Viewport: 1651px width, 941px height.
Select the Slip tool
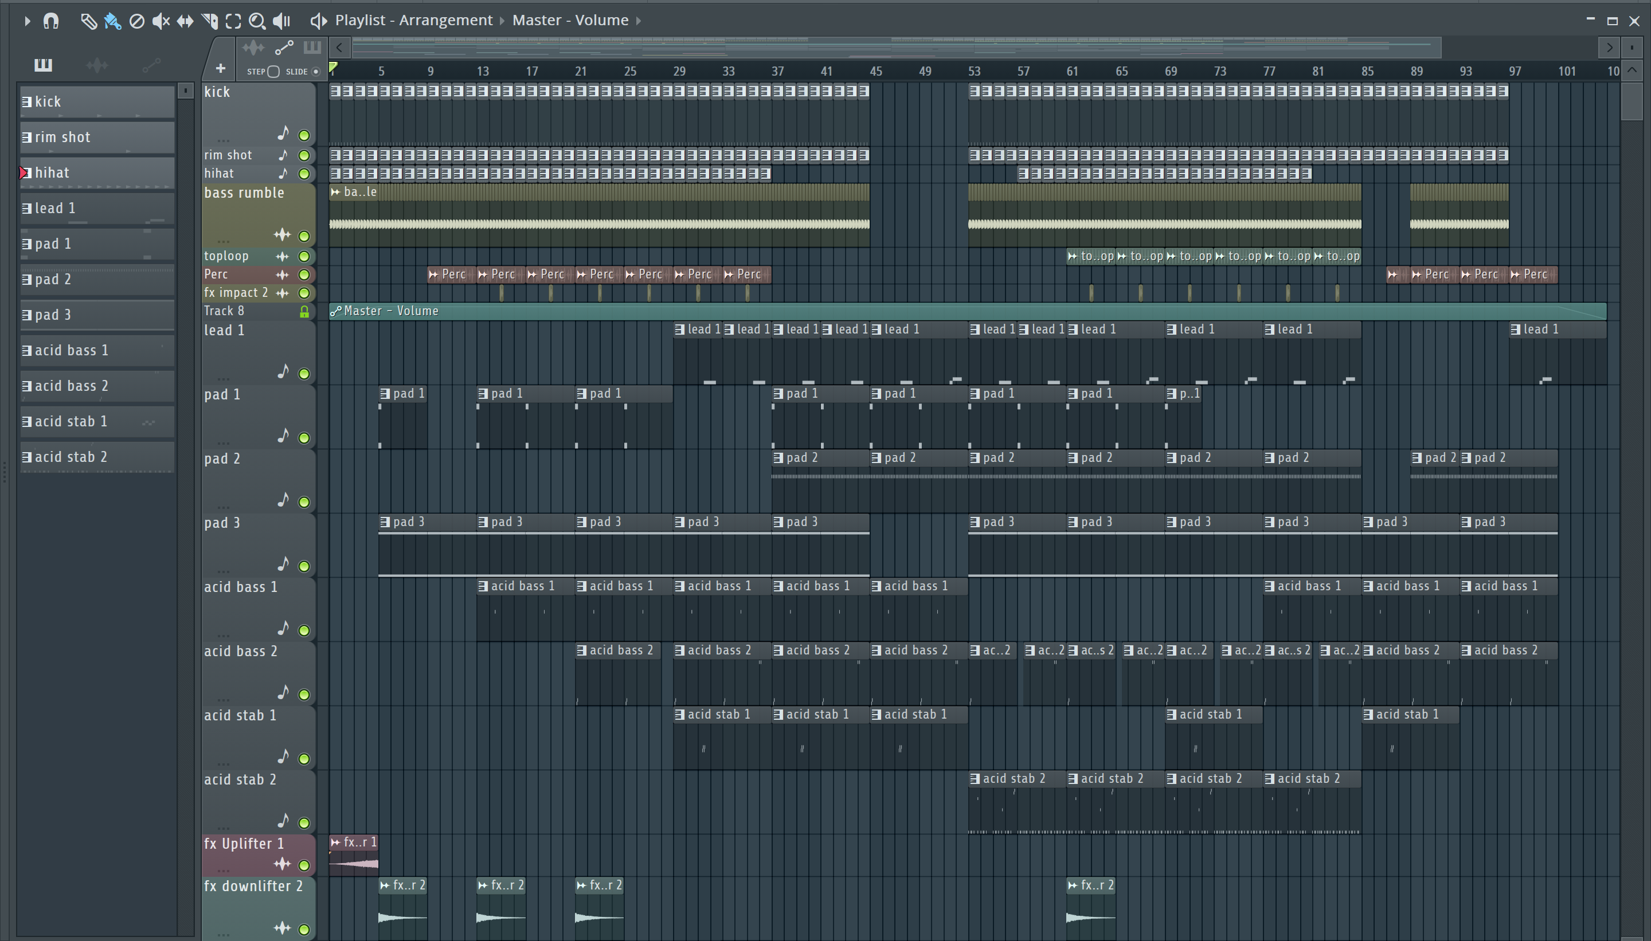185,21
